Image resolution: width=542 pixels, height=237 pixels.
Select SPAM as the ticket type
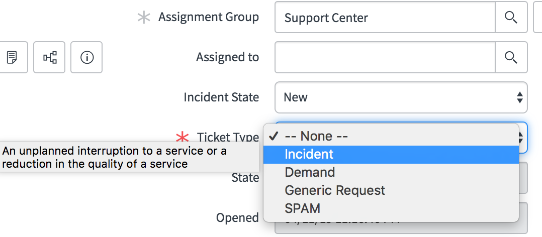(391, 208)
